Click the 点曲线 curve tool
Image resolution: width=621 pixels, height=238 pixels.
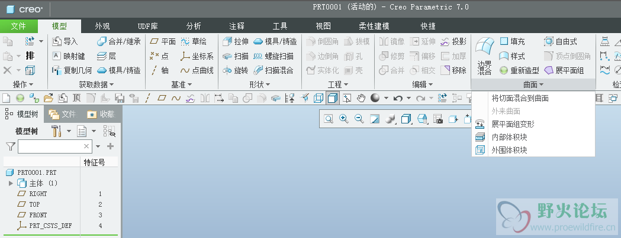tap(197, 71)
